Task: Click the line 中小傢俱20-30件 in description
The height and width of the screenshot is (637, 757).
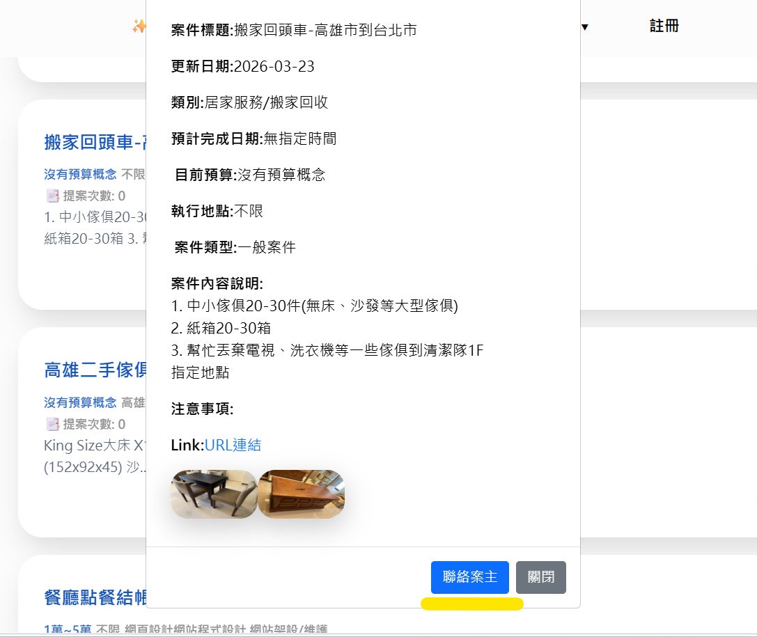Action: (x=315, y=306)
